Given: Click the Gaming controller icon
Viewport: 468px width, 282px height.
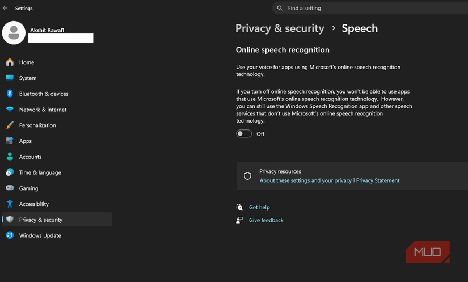Looking at the screenshot, I should (x=10, y=188).
